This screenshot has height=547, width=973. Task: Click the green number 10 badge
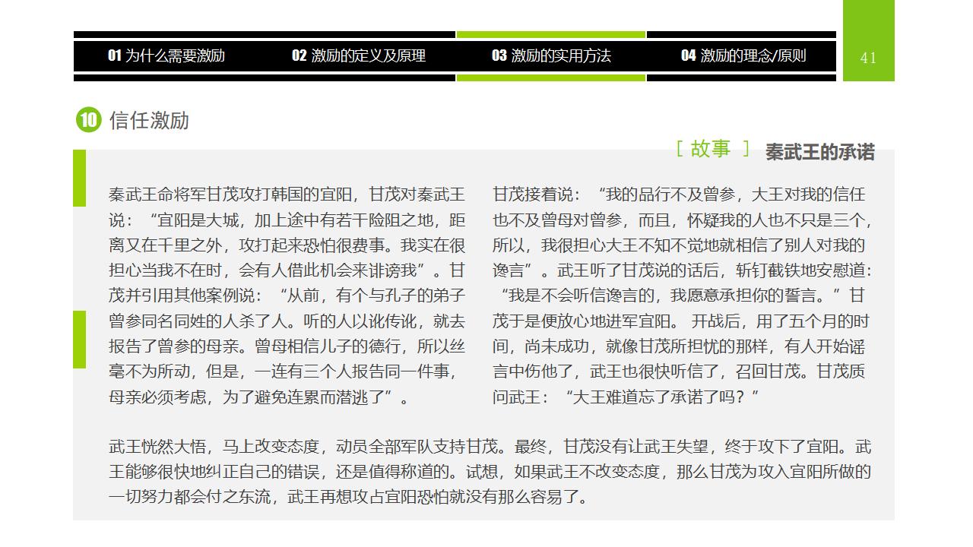pos(88,120)
